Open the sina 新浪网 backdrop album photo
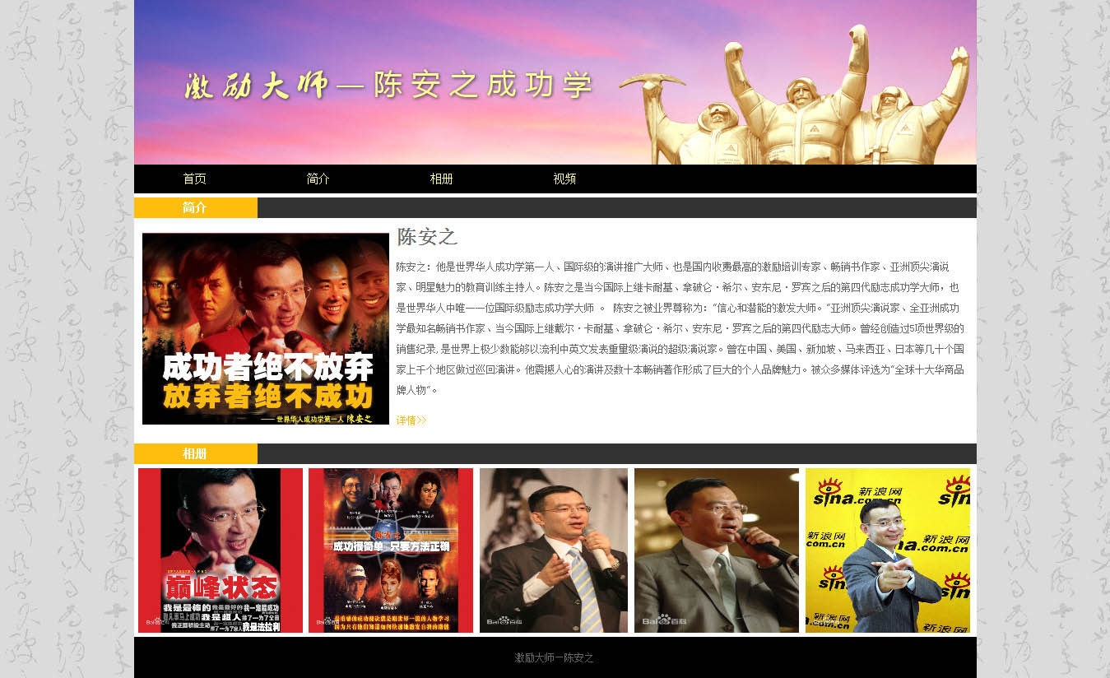The image size is (1110, 678). [x=888, y=550]
